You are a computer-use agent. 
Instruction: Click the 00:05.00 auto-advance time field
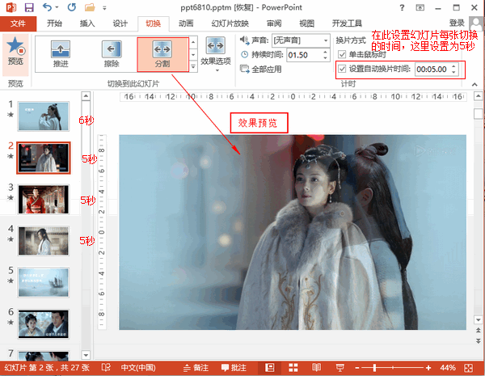coord(432,69)
